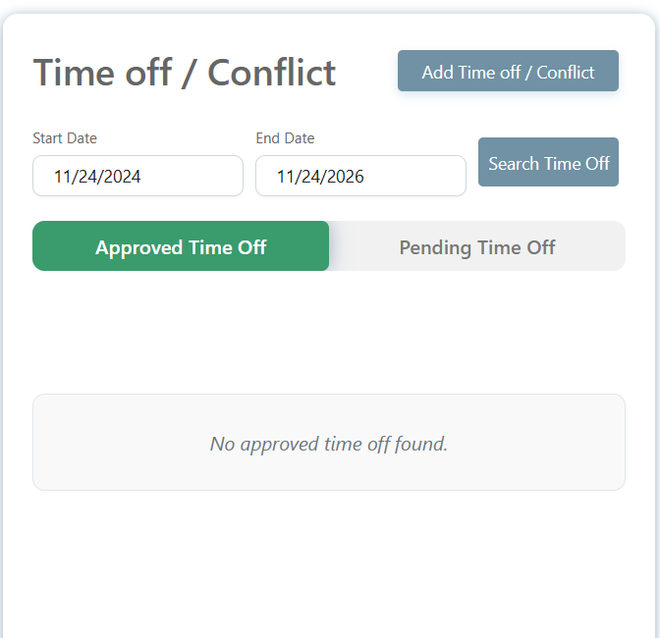Click blank space below the empty results panel

tap(329, 559)
